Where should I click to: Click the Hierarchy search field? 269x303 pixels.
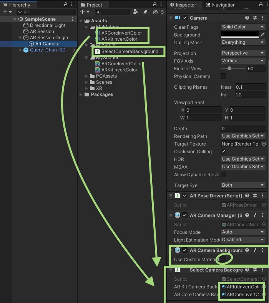click(46, 12)
